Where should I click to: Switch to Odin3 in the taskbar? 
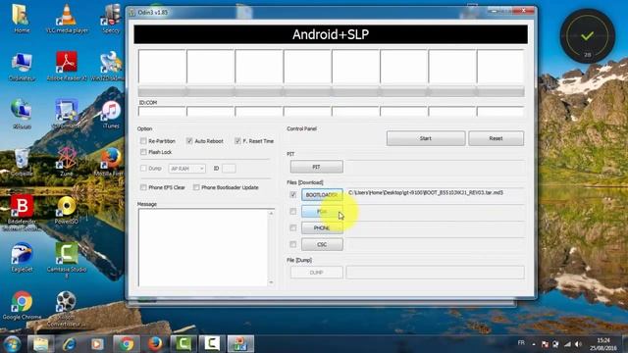(240, 344)
